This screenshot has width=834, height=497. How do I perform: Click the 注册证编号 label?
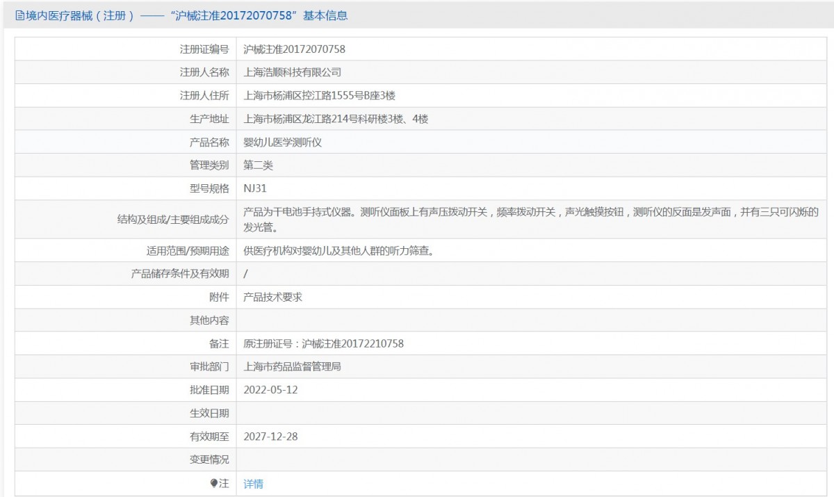pyautogui.click(x=204, y=49)
